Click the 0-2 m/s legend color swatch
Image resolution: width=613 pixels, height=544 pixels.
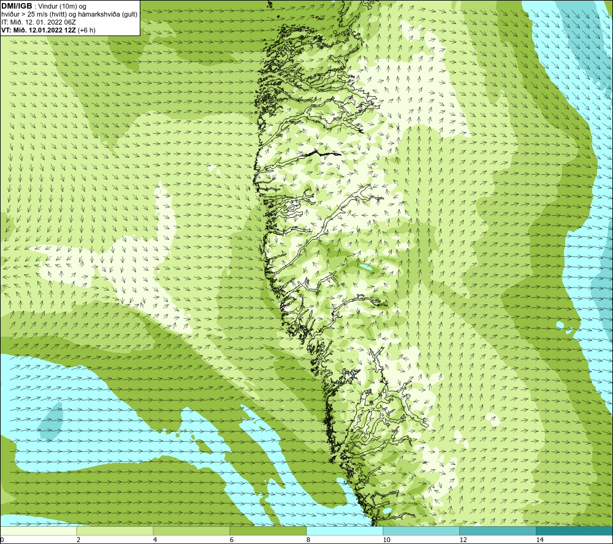[x=38, y=531]
